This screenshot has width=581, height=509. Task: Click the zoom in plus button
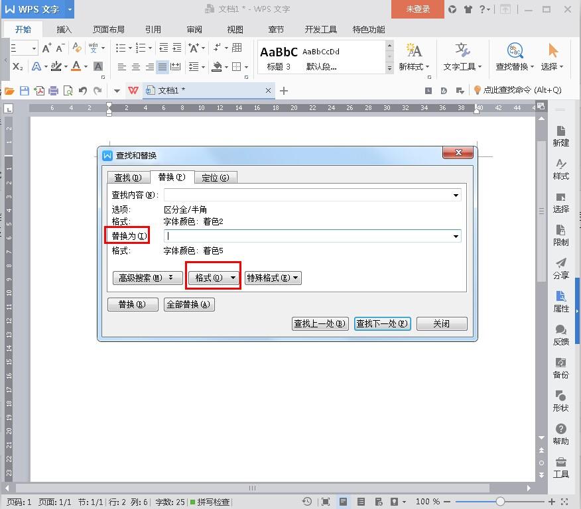tap(552, 502)
